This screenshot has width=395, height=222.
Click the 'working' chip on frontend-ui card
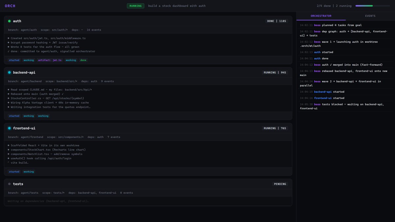coord(29,172)
